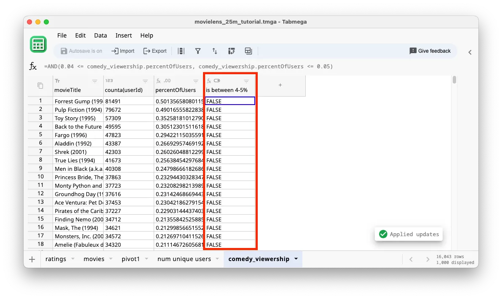Image resolution: width=502 pixels, height=299 pixels.
Task: Click the Give feedback button
Action: (x=430, y=51)
